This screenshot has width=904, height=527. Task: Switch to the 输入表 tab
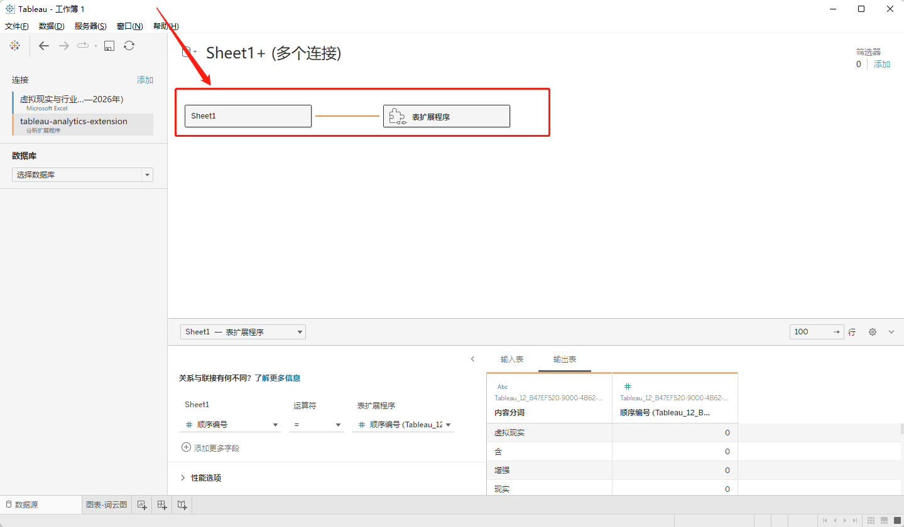(x=512, y=359)
